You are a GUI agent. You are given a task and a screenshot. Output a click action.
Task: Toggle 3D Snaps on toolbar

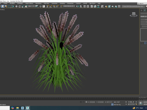[x=47, y=6]
